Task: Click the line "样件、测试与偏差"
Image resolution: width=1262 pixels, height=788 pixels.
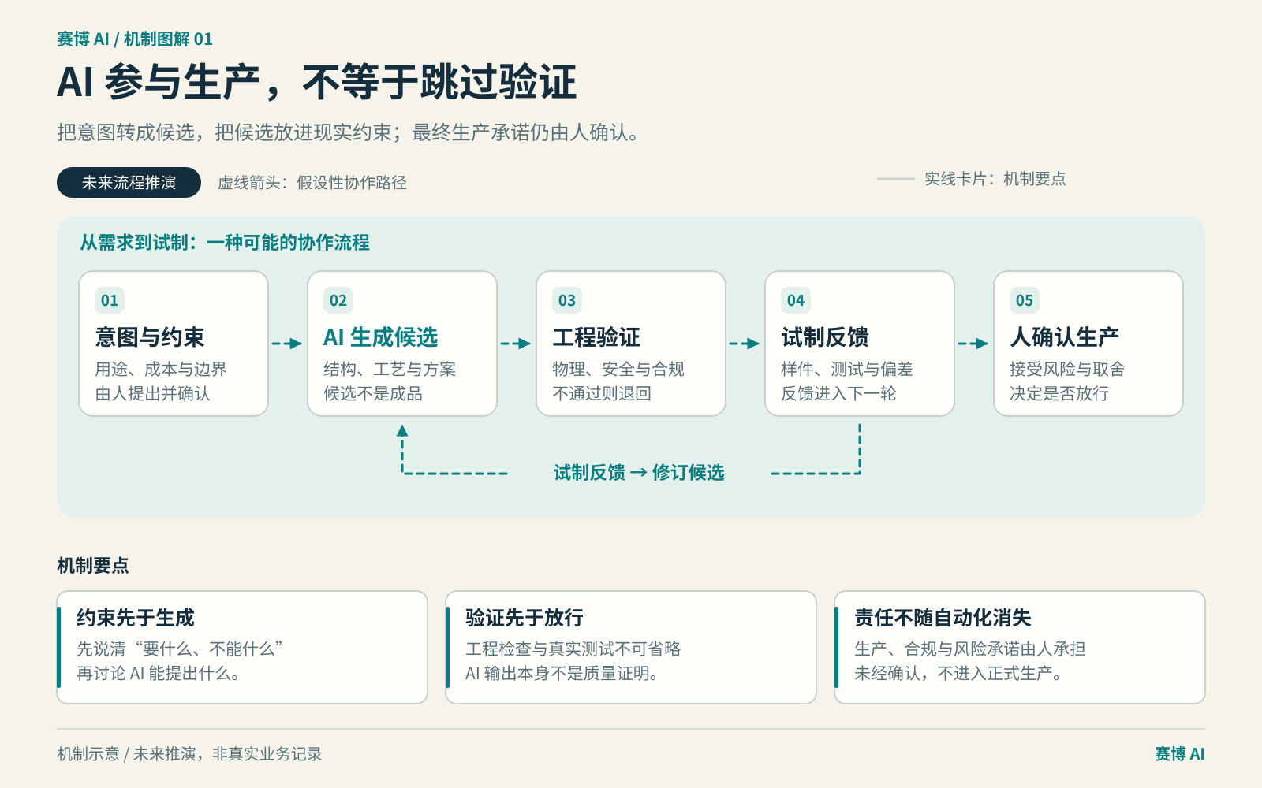Action: [847, 369]
